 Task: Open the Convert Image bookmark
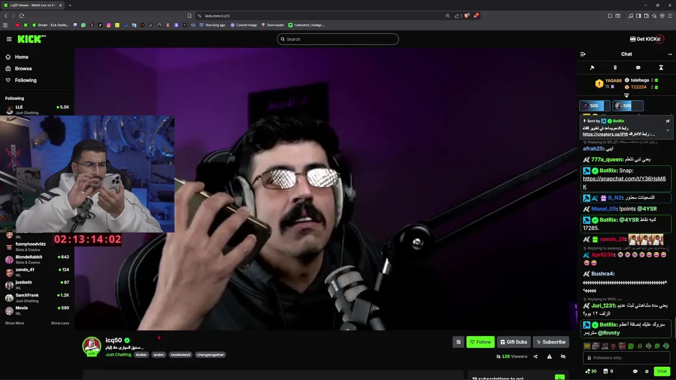point(243,25)
